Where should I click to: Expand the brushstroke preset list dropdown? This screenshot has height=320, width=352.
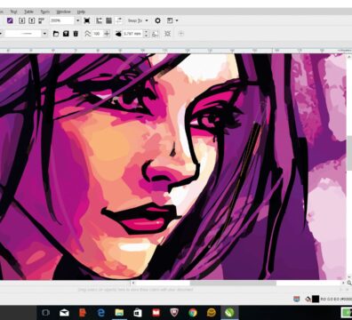(44, 34)
